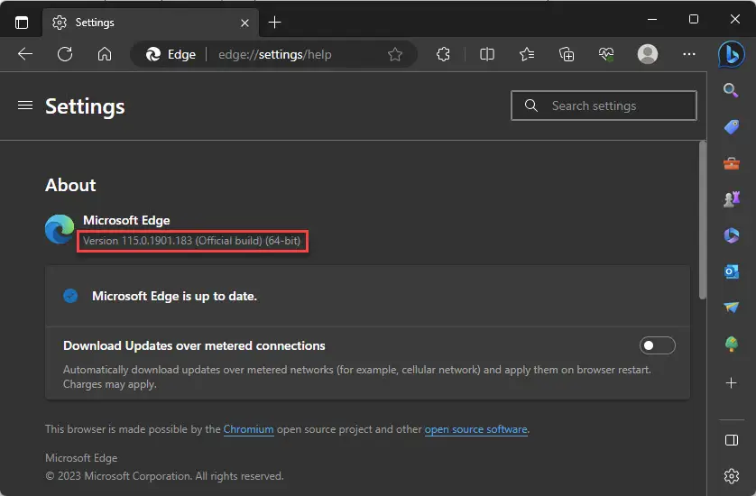The height and width of the screenshot is (496, 756).
Task: Add a site to sidebar with plus
Action: pyautogui.click(x=732, y=382)
